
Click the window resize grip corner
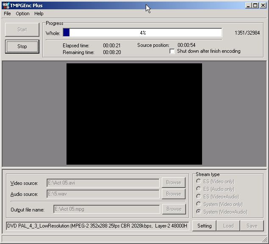point(264,239)
